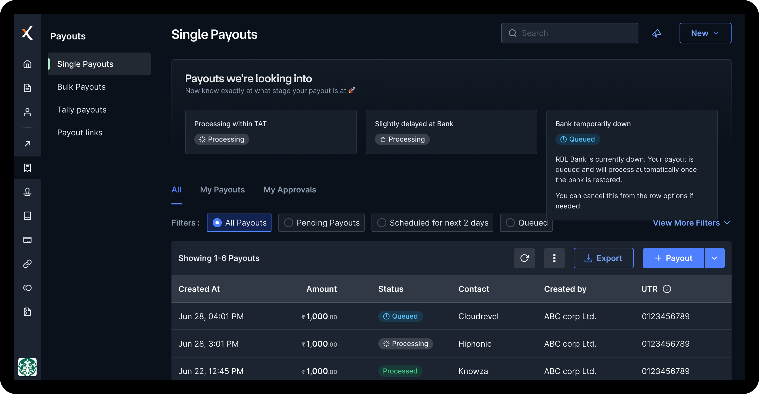
Task: Click the home icon in sidebar
Action: coord(27,64)
